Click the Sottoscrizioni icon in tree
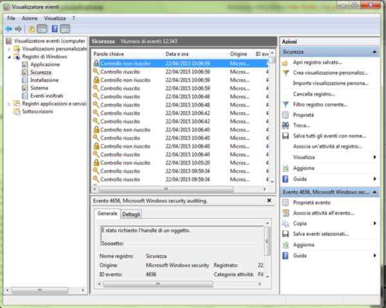 pos(17,111)
